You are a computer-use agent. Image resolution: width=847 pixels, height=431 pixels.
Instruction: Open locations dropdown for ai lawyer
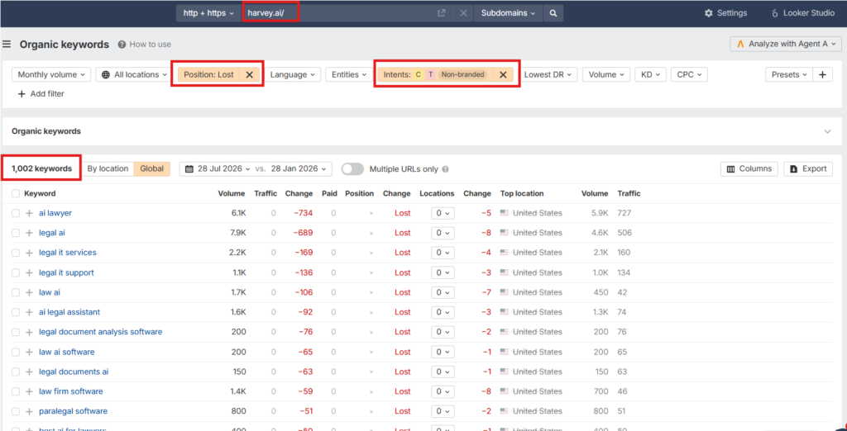(x=443, y=213)
